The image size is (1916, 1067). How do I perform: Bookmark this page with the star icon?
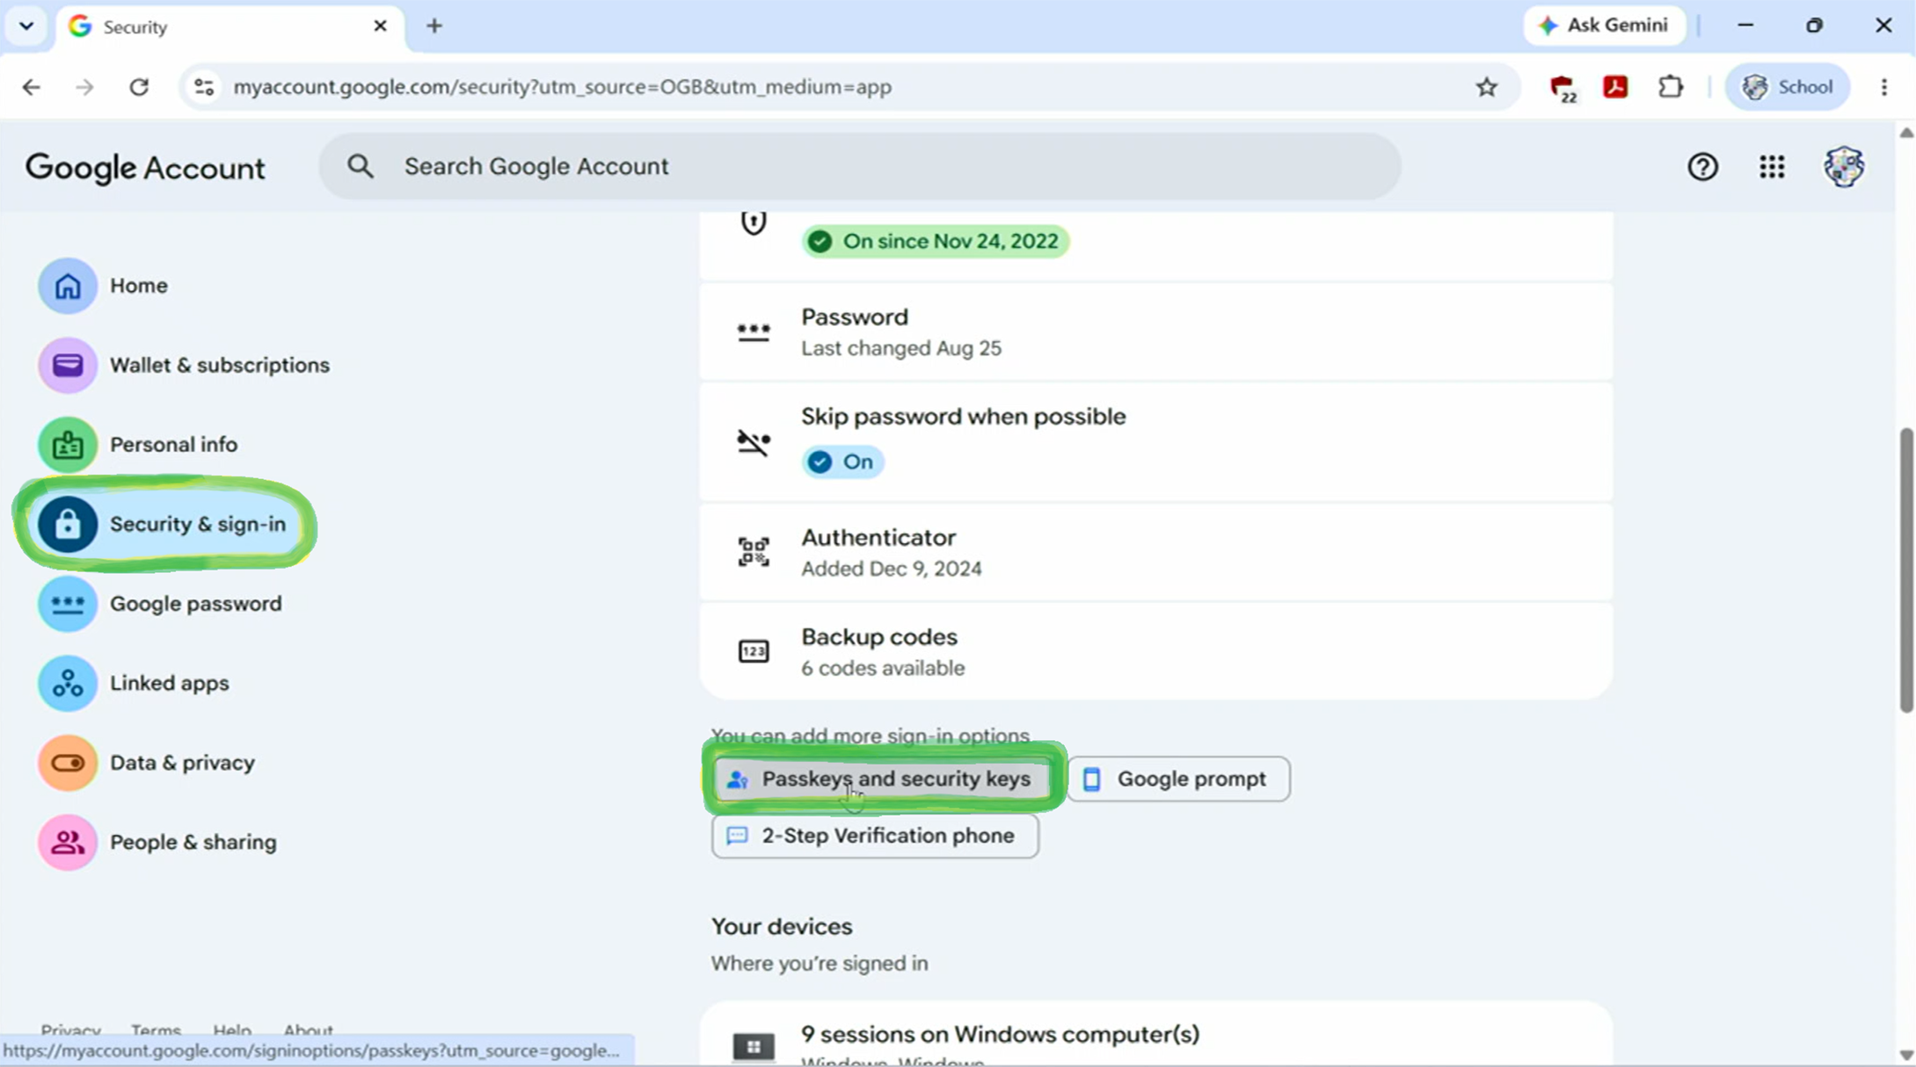tap(1486, 87)
